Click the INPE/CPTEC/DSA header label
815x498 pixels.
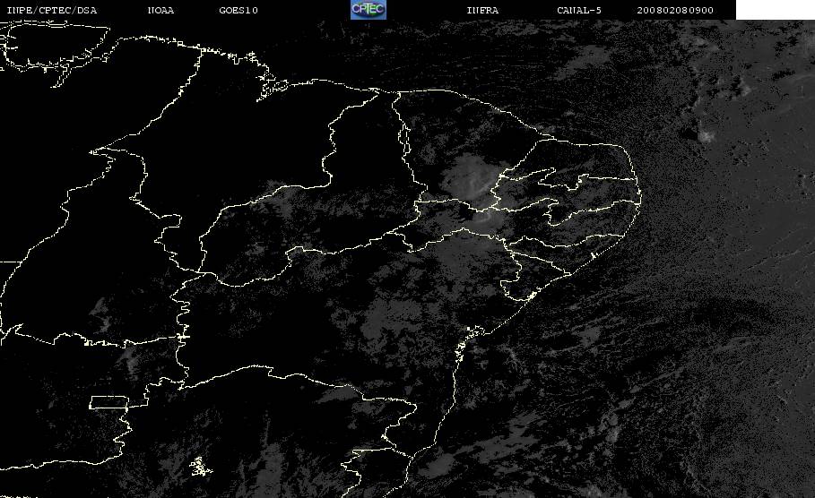(52, 10)
